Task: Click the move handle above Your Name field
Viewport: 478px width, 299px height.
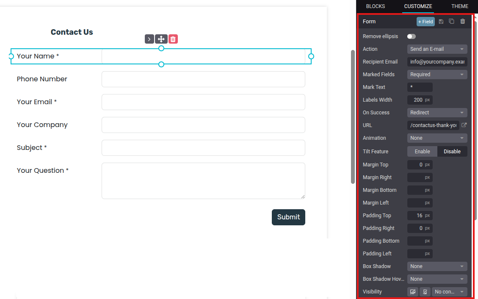Action: pyautogui.click(x=161, y=39)
